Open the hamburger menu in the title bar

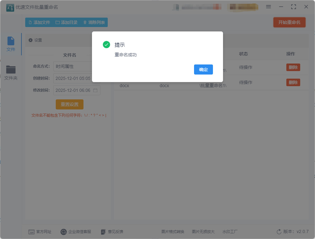point(268,7)
